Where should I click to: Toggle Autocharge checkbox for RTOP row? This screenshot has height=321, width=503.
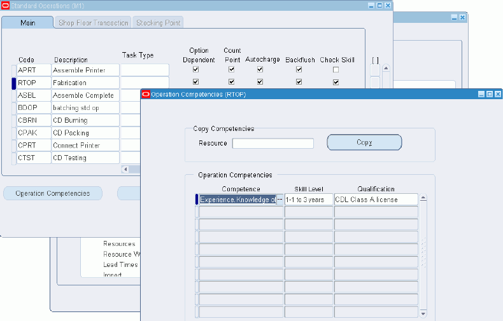click(260, 82)
